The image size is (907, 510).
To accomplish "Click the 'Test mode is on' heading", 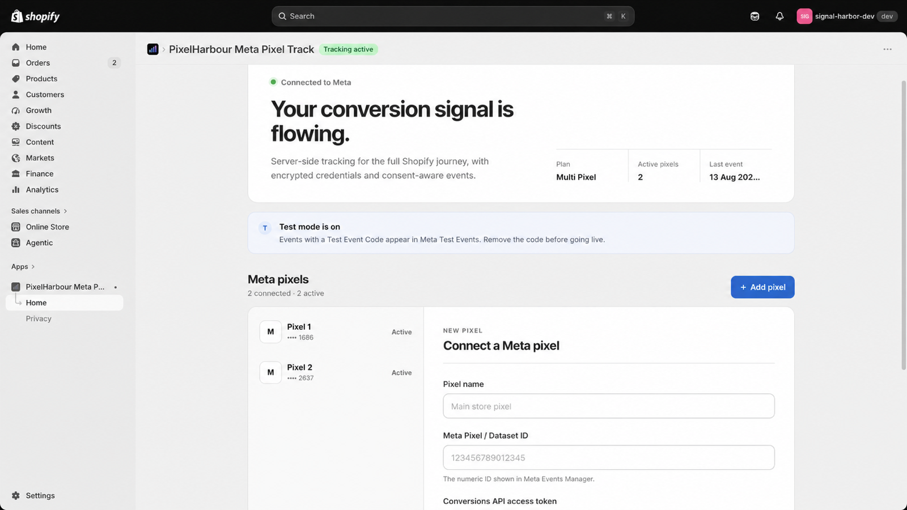I will [310, 227].
